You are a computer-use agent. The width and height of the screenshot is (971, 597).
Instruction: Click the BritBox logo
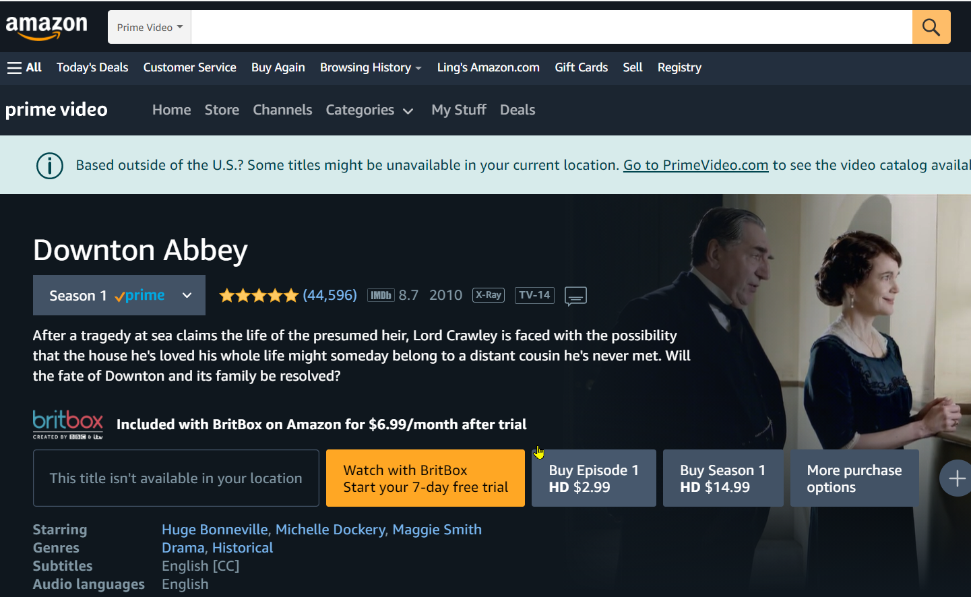pyautogui.click(x=68, y=425)
